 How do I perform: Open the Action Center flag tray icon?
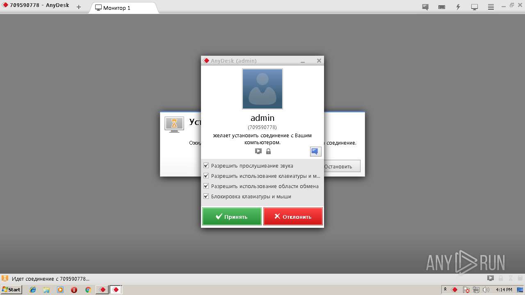pos(466,290)
